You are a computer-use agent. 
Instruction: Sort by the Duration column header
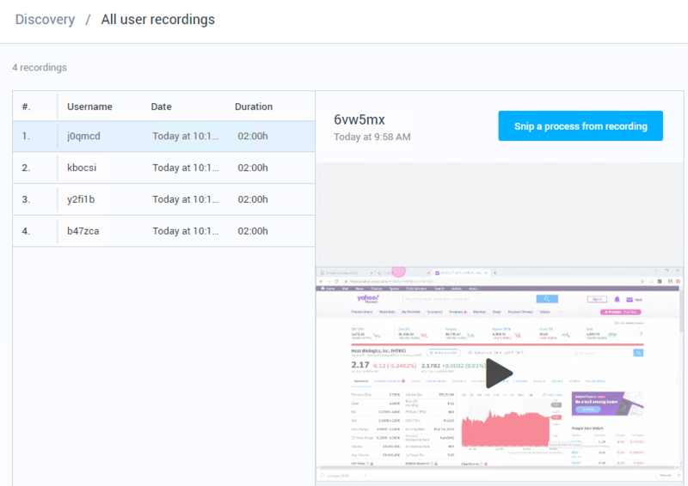pyautogui.click(x=254, y=106)
